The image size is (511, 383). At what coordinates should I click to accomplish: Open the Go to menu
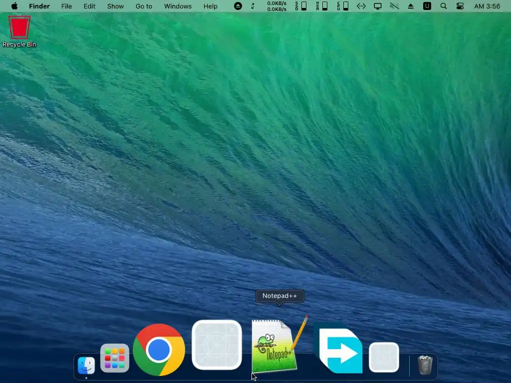[144, 6]
